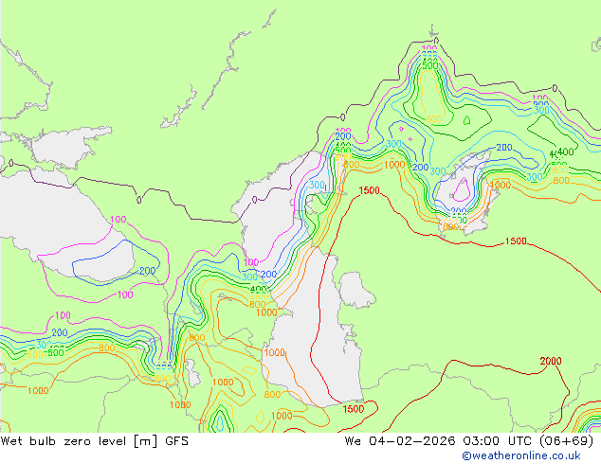Click the date '04-02-2026' in the footer
The height and width of the screenshot is (464, 601).
coord(411,441)
